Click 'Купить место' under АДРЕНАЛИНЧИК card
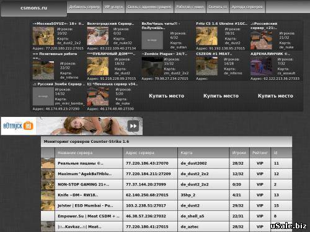Viewport: 310px width, 232px height. [275, 96]
